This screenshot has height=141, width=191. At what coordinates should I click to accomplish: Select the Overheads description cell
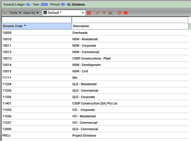click(80, 33)
